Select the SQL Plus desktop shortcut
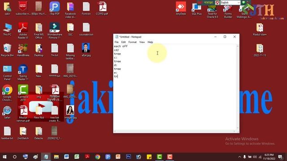Image resolution: width=287 pixels, height=161 pixels. (x=196, y=9)
